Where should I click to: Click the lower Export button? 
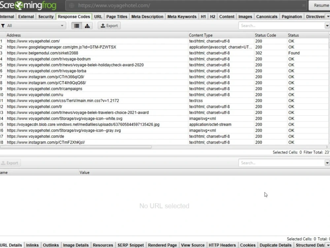[x=10, y=163]
